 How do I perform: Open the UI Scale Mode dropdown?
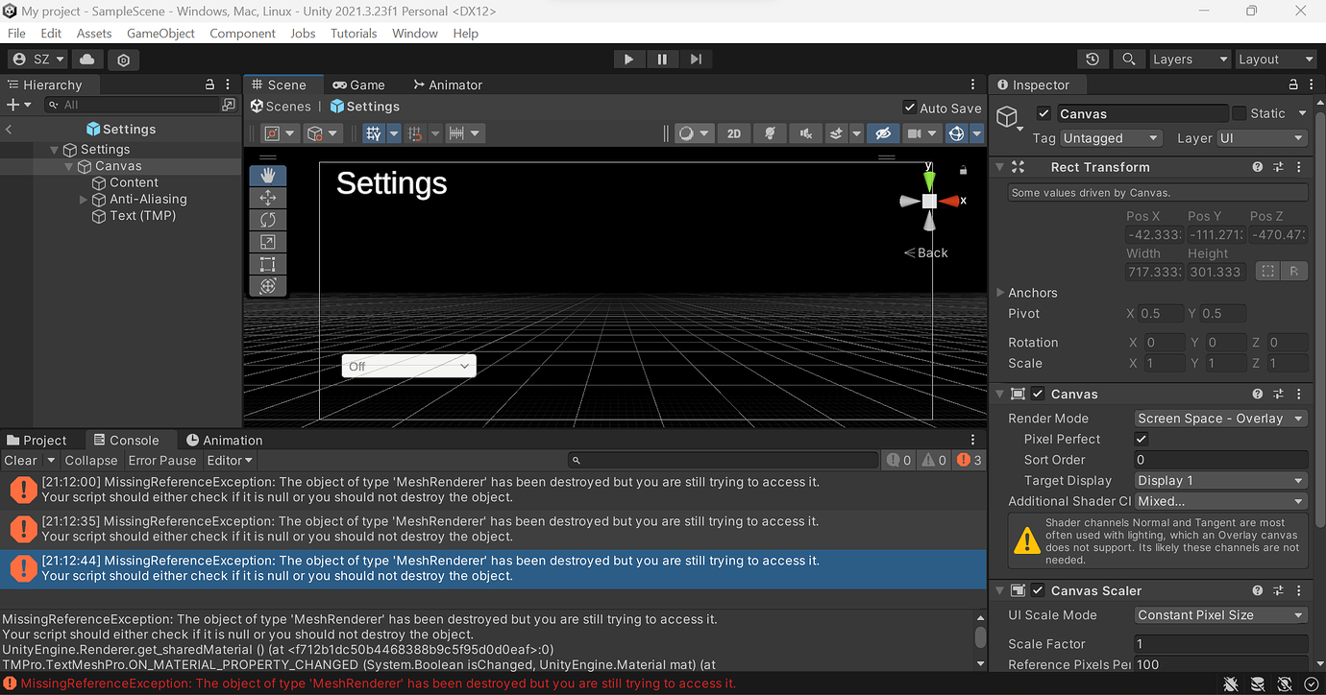coord(1220,615)
